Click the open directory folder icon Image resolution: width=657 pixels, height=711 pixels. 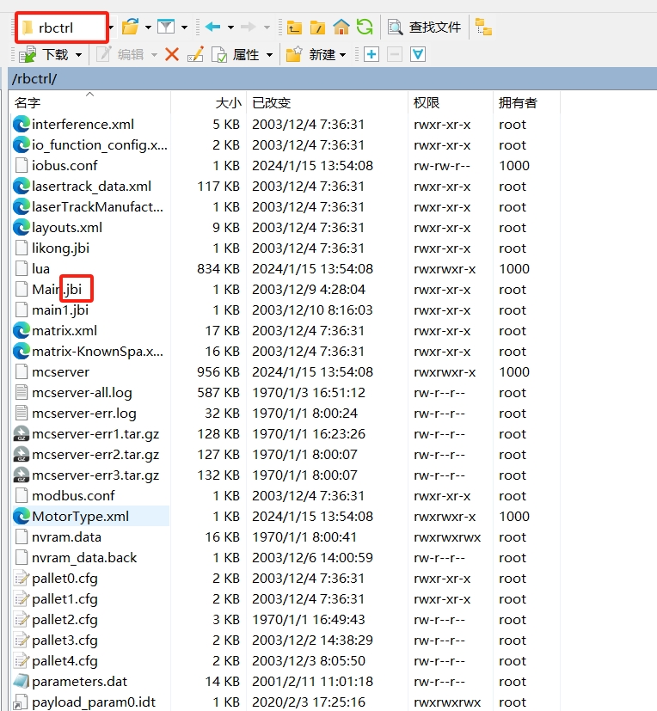[x=130, y=28]
